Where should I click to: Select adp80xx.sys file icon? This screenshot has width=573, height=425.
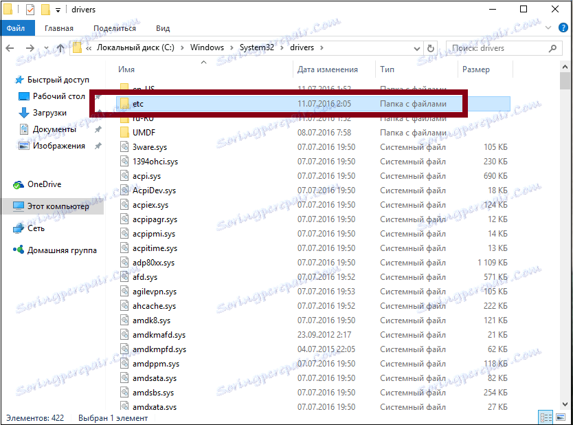[124, 263]
